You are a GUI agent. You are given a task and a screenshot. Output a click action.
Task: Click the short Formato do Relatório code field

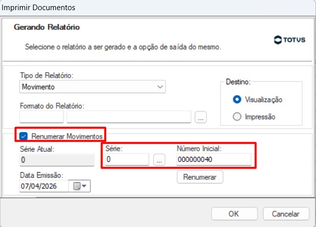tap(41, 117)
